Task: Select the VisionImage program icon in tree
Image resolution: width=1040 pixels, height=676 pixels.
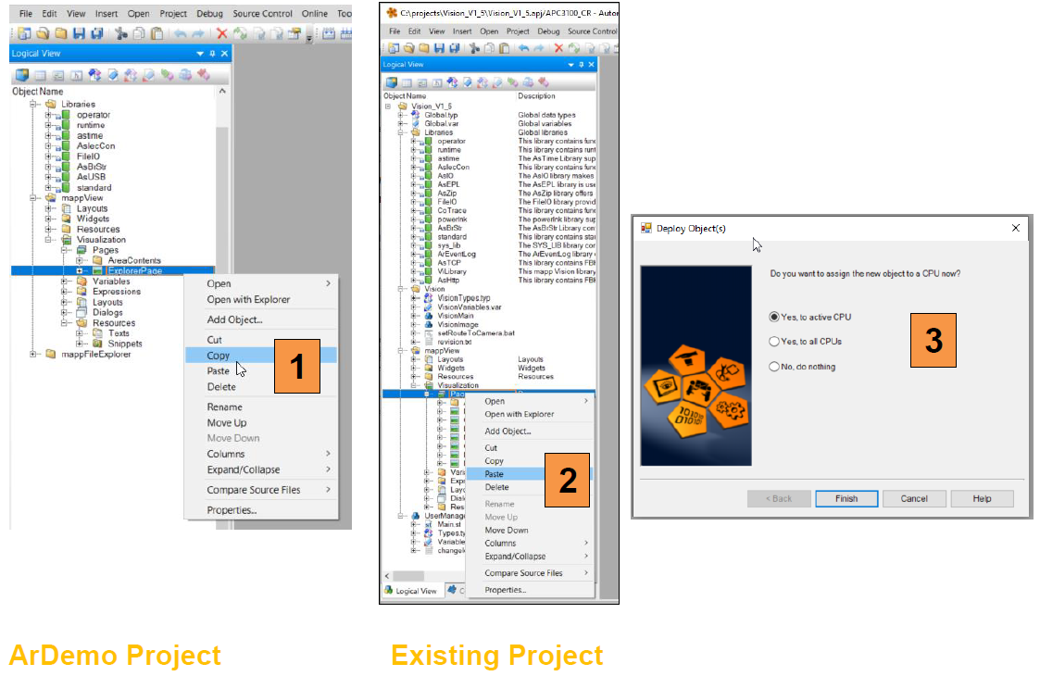Action: click(x=428, y=325)
